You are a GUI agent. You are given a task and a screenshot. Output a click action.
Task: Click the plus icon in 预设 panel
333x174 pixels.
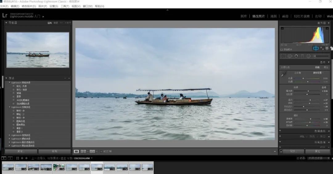click(x=69, y=78)
